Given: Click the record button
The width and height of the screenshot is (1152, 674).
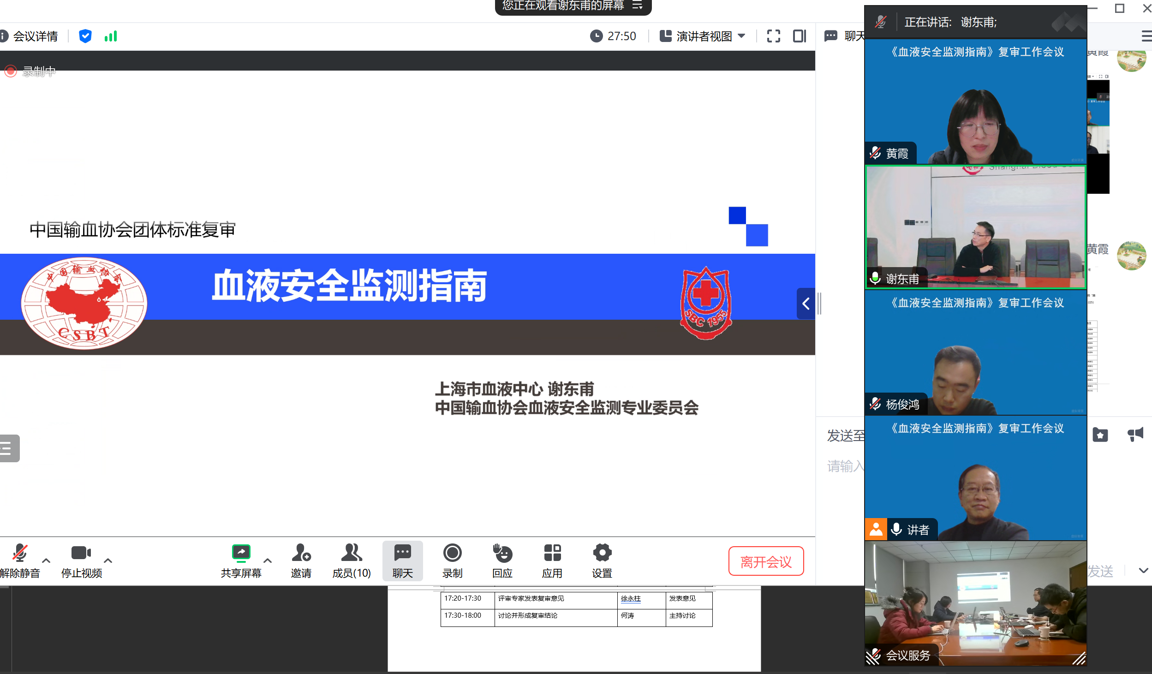Looking at the screenshot, I should 452,561.
